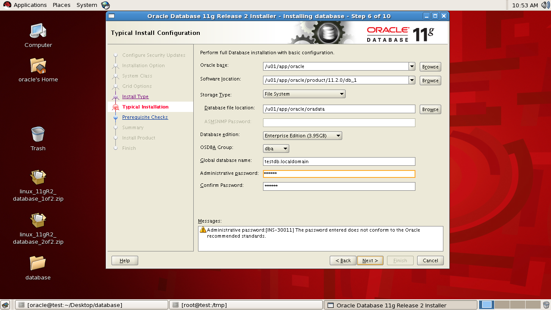Click Browse next to Software location

click(430, 81)
